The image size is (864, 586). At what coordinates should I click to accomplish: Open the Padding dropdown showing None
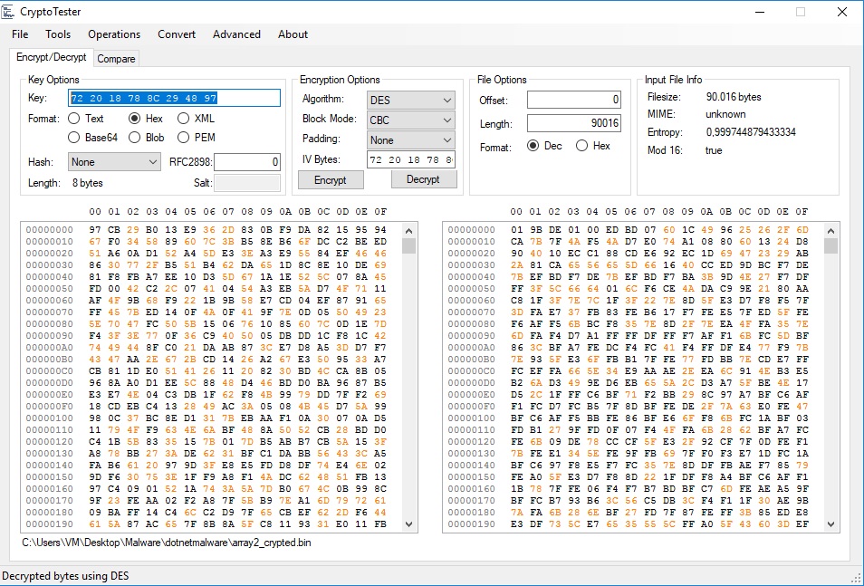(x=411, y=140)
